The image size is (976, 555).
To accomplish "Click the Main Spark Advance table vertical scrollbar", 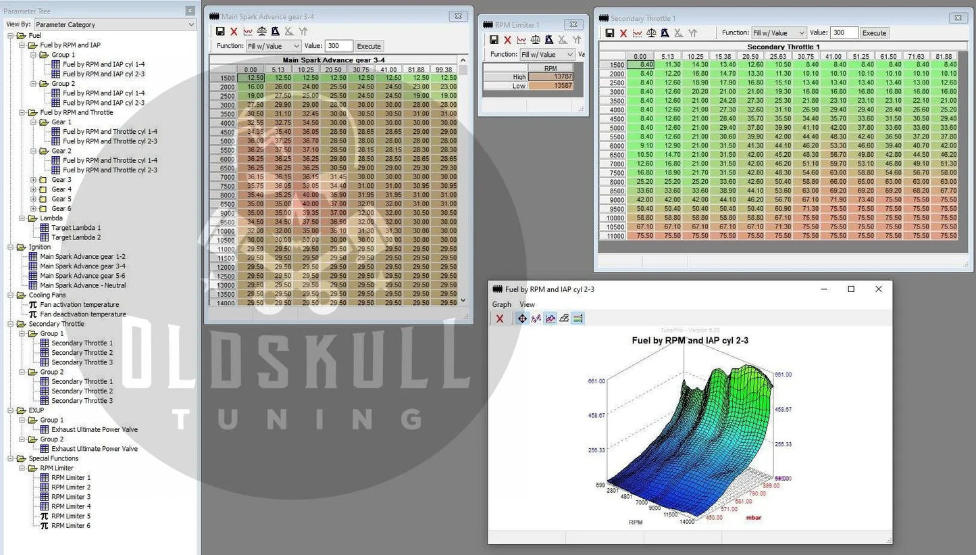I will (x=463, y=183).
